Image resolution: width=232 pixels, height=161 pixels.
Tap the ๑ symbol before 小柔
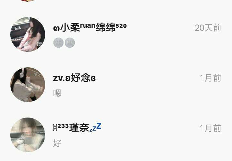point(56,29)
